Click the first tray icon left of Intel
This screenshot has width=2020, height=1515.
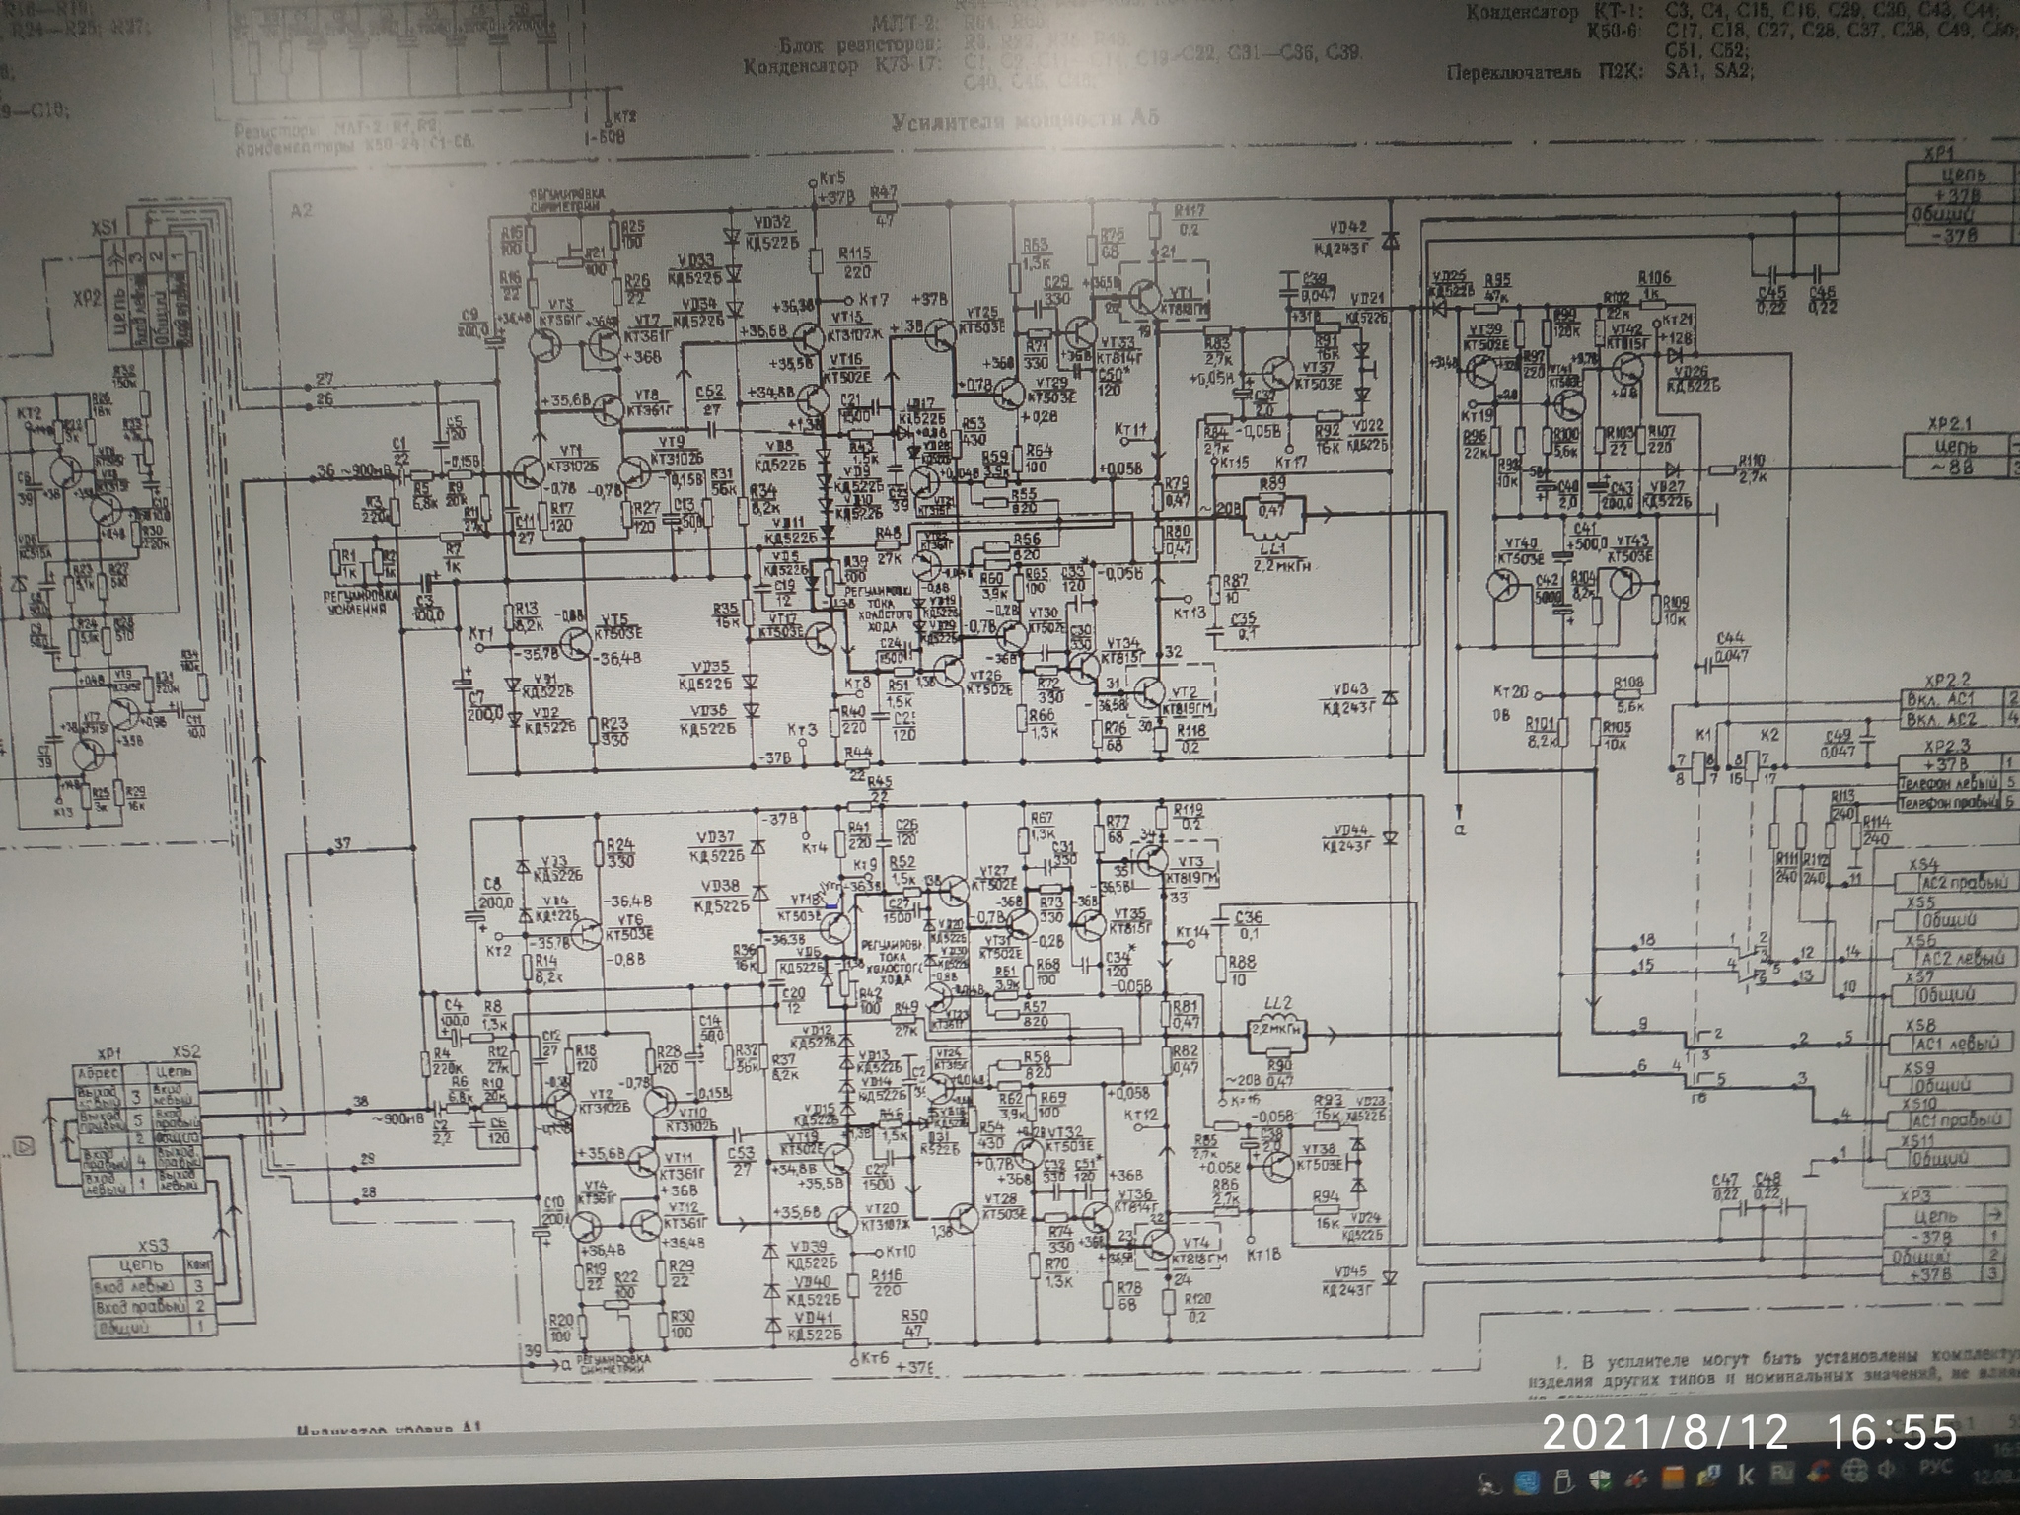[x=1489, y=1483]
